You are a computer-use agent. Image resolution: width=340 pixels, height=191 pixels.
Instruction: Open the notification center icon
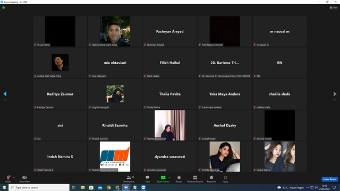click(x=334, y=187)
